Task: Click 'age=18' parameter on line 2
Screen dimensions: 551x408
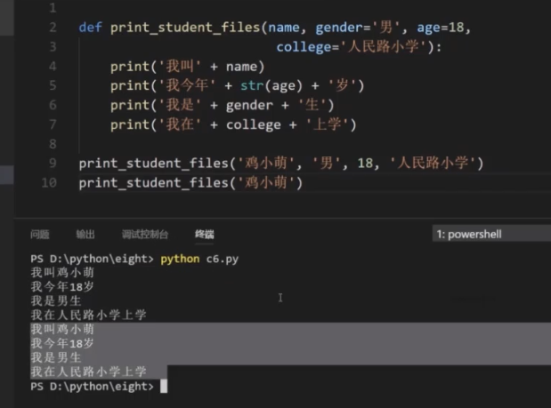Action: point(441,28)
